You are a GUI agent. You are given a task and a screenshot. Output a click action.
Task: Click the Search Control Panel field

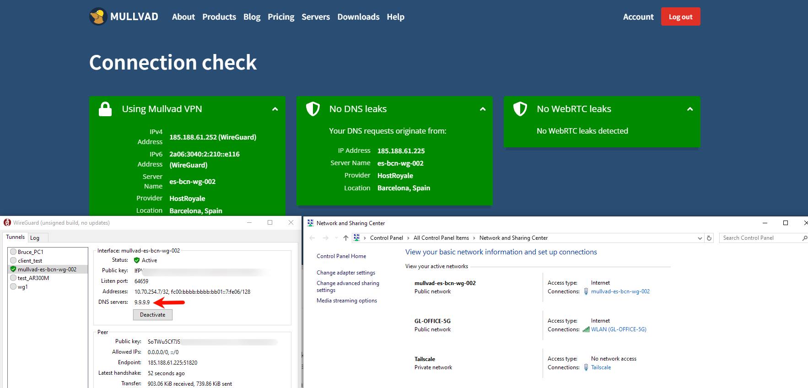point(760,238)
